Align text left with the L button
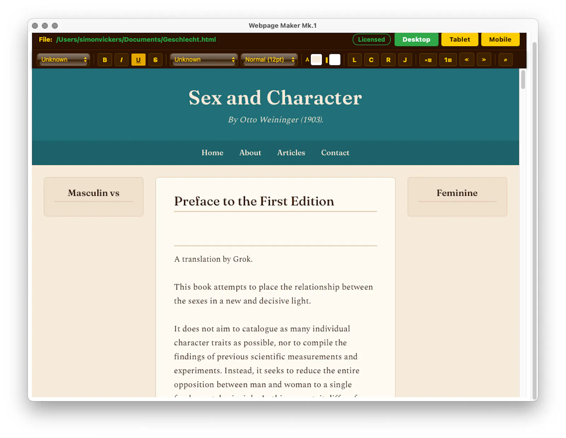This screenshot has width=566, height=438. [x=354, y=60]
